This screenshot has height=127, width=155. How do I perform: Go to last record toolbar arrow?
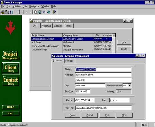[30, 12]
